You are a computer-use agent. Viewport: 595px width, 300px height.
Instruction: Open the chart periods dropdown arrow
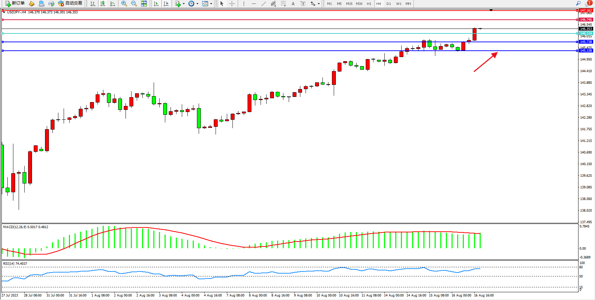click(197, 4)
